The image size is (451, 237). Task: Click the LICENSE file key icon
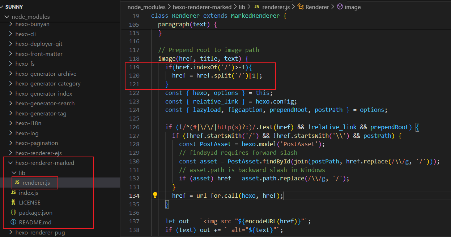click(13, 202)
